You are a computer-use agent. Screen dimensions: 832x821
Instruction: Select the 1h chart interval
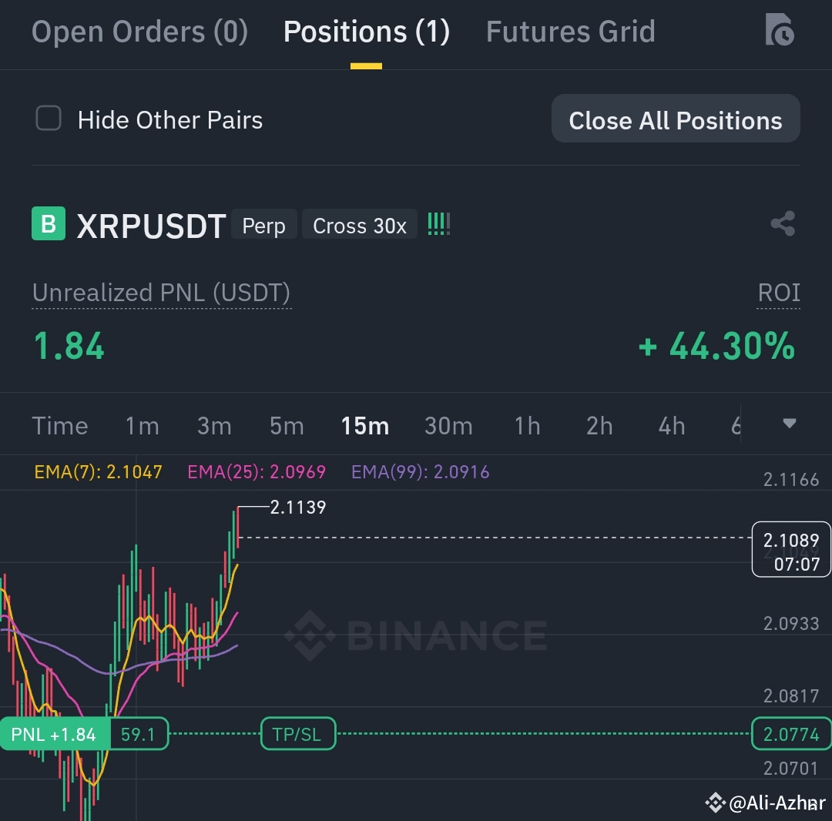pyautogui.click(x=528, y=426)
